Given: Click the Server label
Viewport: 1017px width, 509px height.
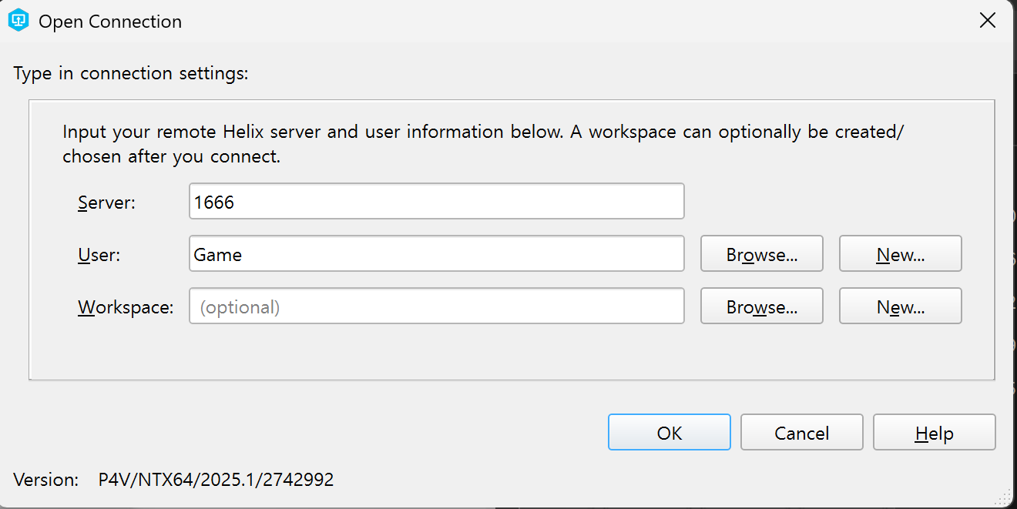Looking at the screenshot, I should pos(106,203).
